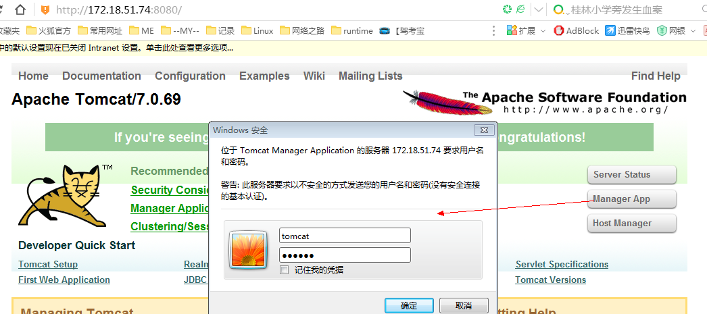Click the Server Status button
Viewport: 707px width, 314px height.
[x=632, y=174]
